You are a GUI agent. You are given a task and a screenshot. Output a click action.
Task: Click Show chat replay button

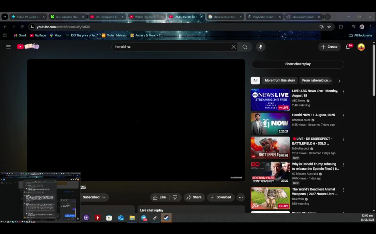(x=298, y=64)
